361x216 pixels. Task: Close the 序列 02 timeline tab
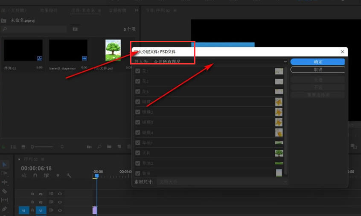pyautogui.click(x=19, y=159)
